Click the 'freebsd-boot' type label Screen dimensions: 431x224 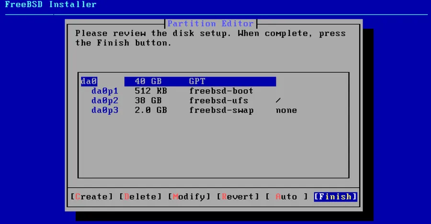[221, 91]
